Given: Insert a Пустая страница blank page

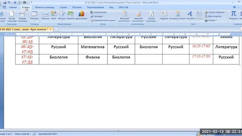Looking at the screenshot, I should (x=12, y=17).
